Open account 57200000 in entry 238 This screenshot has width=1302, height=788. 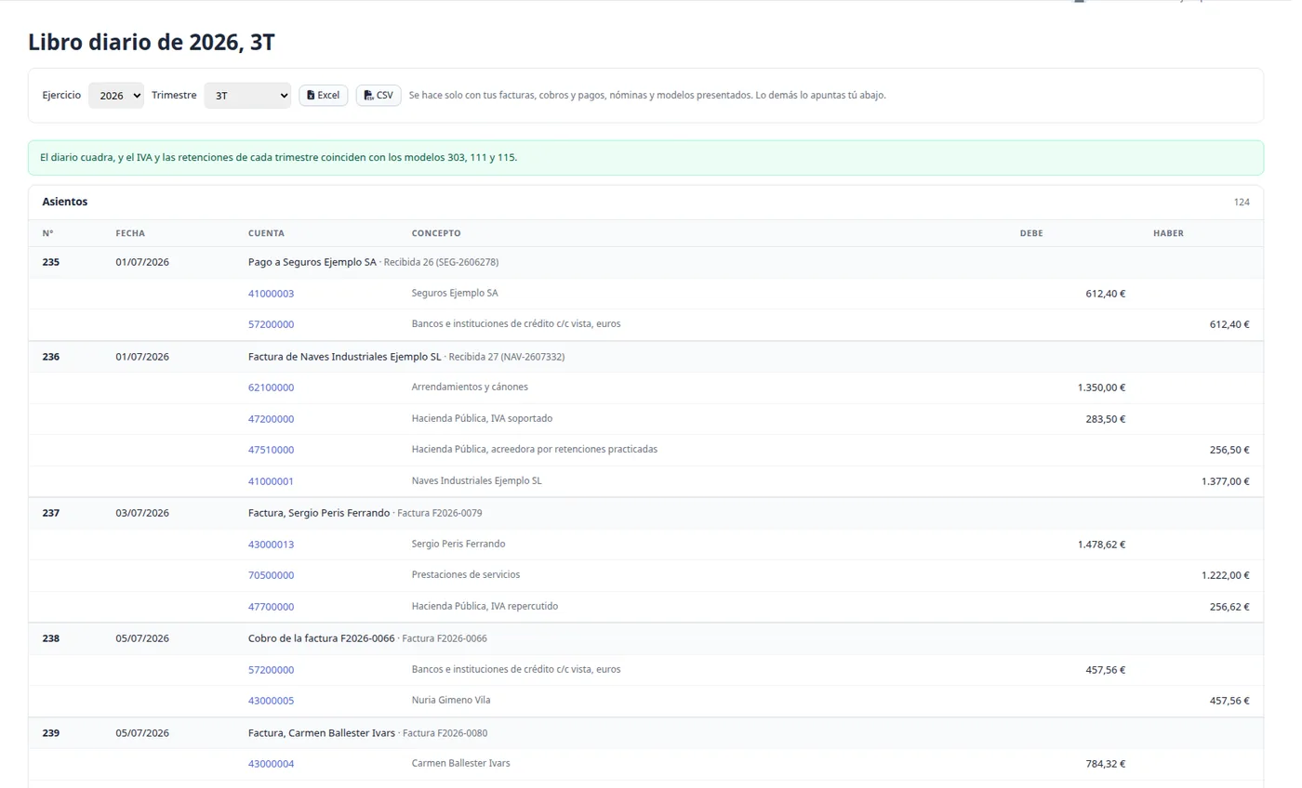click(271, 670)
